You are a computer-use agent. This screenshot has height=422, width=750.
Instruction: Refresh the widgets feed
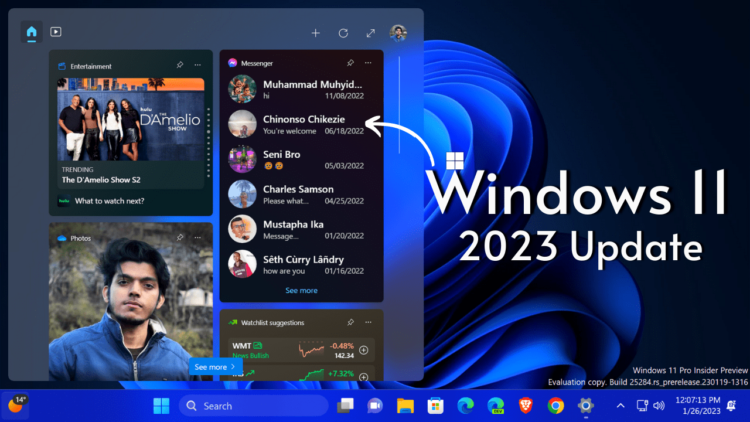(343, 33)
